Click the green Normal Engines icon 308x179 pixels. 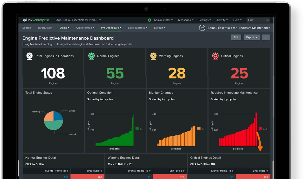click(x=91, y=56)
